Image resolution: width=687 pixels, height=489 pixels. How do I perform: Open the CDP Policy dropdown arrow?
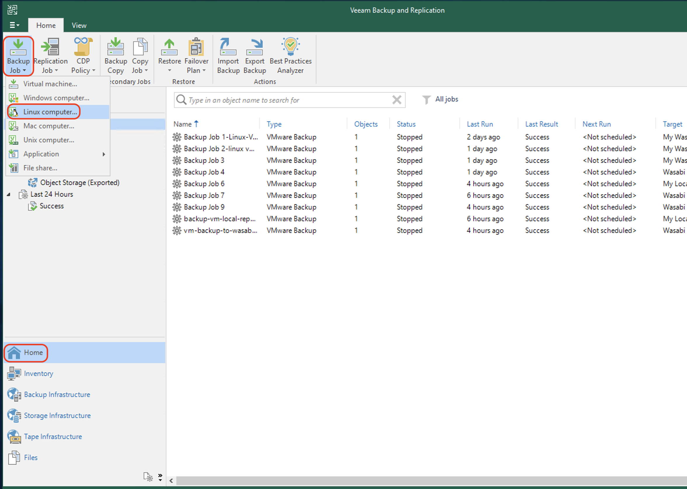(94, 70)
